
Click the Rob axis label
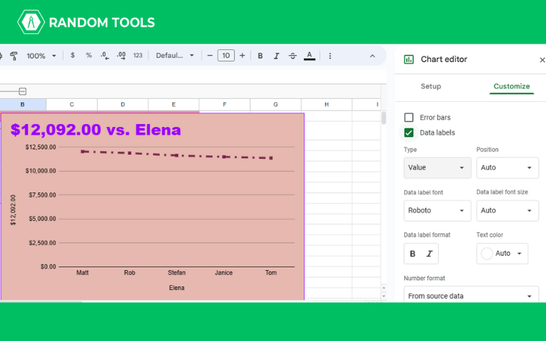[130, 273]
